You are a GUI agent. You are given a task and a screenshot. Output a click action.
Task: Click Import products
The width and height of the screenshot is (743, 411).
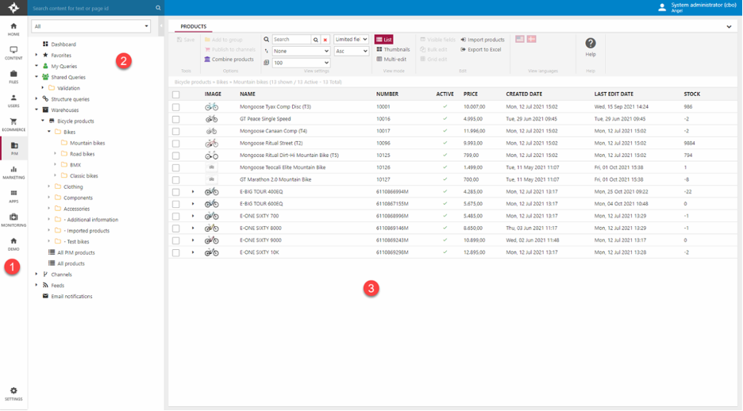click(x=483, y=40)
